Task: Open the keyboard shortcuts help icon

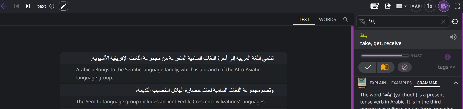Action: click(375, 6)
